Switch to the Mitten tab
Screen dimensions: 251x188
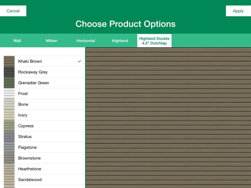click(x=52, y=41)
